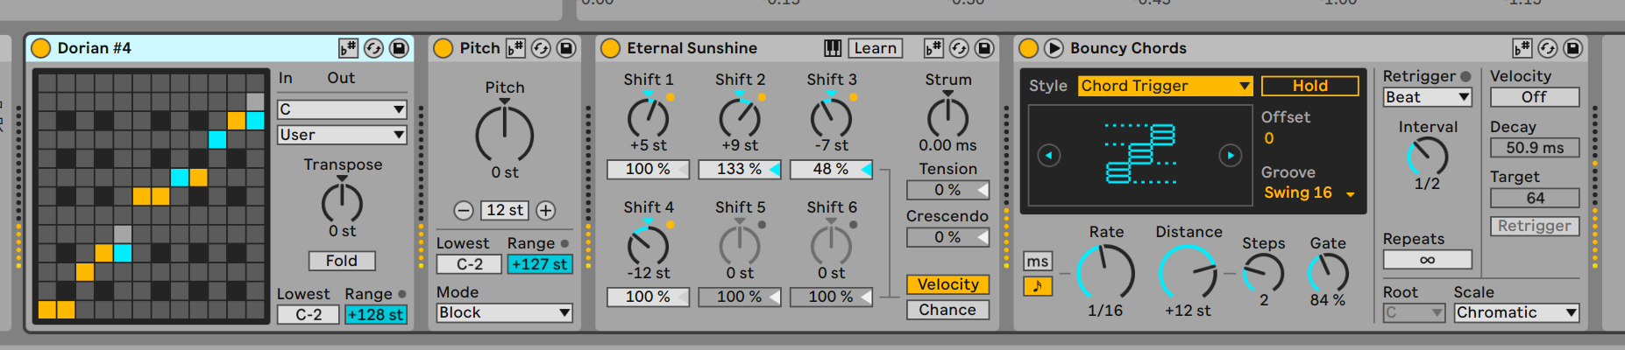Select the Chance tab in Eternal Sunshine

[x=947, y=310]
